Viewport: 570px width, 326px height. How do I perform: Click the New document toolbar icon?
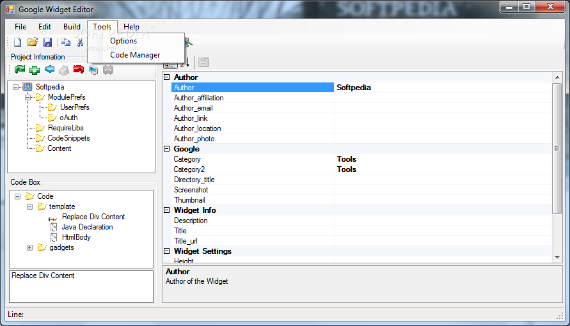click(x=17, y=42)
